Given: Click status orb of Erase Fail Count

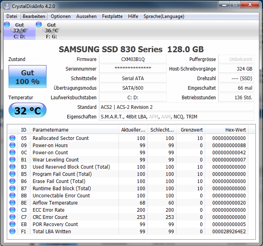Looking at the screenshot, I should (12, 181).
